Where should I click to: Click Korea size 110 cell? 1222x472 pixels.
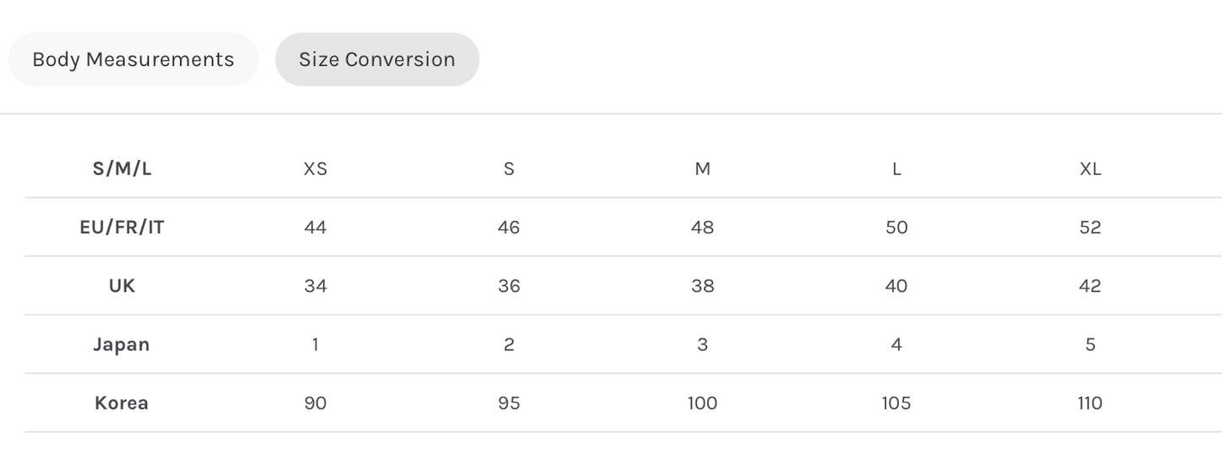tap(1090, 403)
